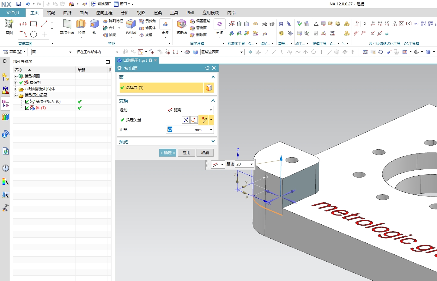Open the 文件(F) menu
437x281 pixels.
(12, 13)
